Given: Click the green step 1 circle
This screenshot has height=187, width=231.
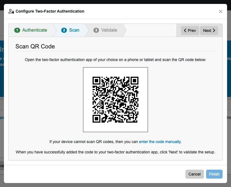Looking at the screenshot, I should coord(17,30).
